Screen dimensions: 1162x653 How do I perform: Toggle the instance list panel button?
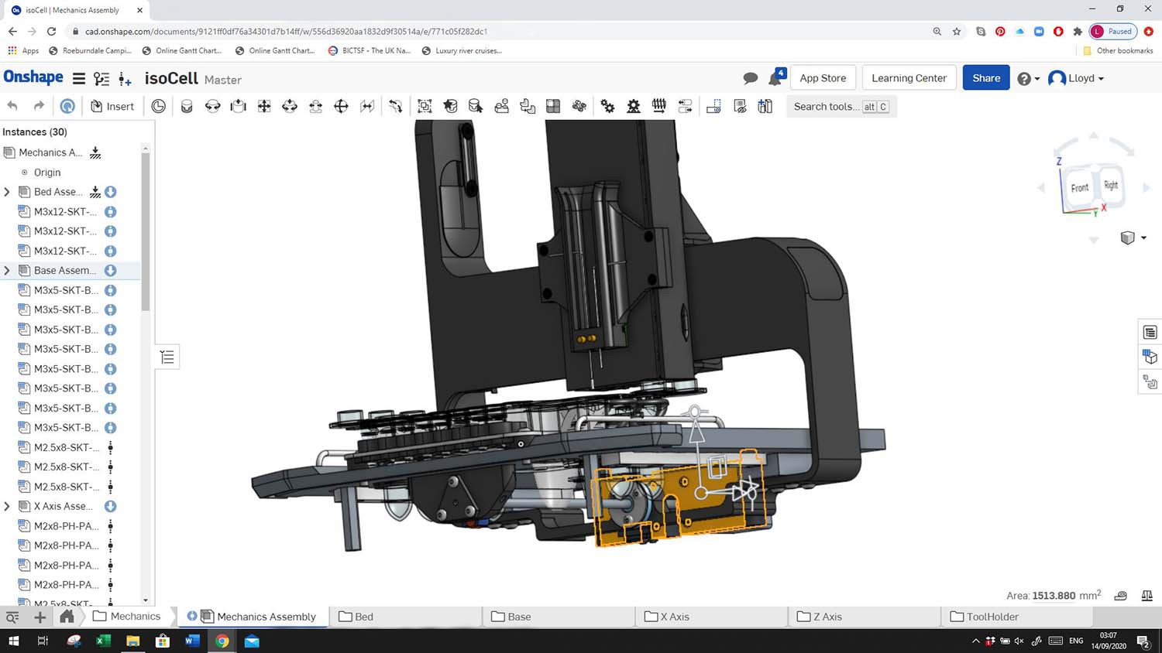click(167, 357)
